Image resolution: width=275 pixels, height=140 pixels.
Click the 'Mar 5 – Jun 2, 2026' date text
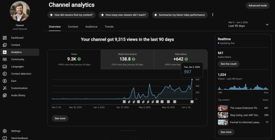(x=238, y=22)
